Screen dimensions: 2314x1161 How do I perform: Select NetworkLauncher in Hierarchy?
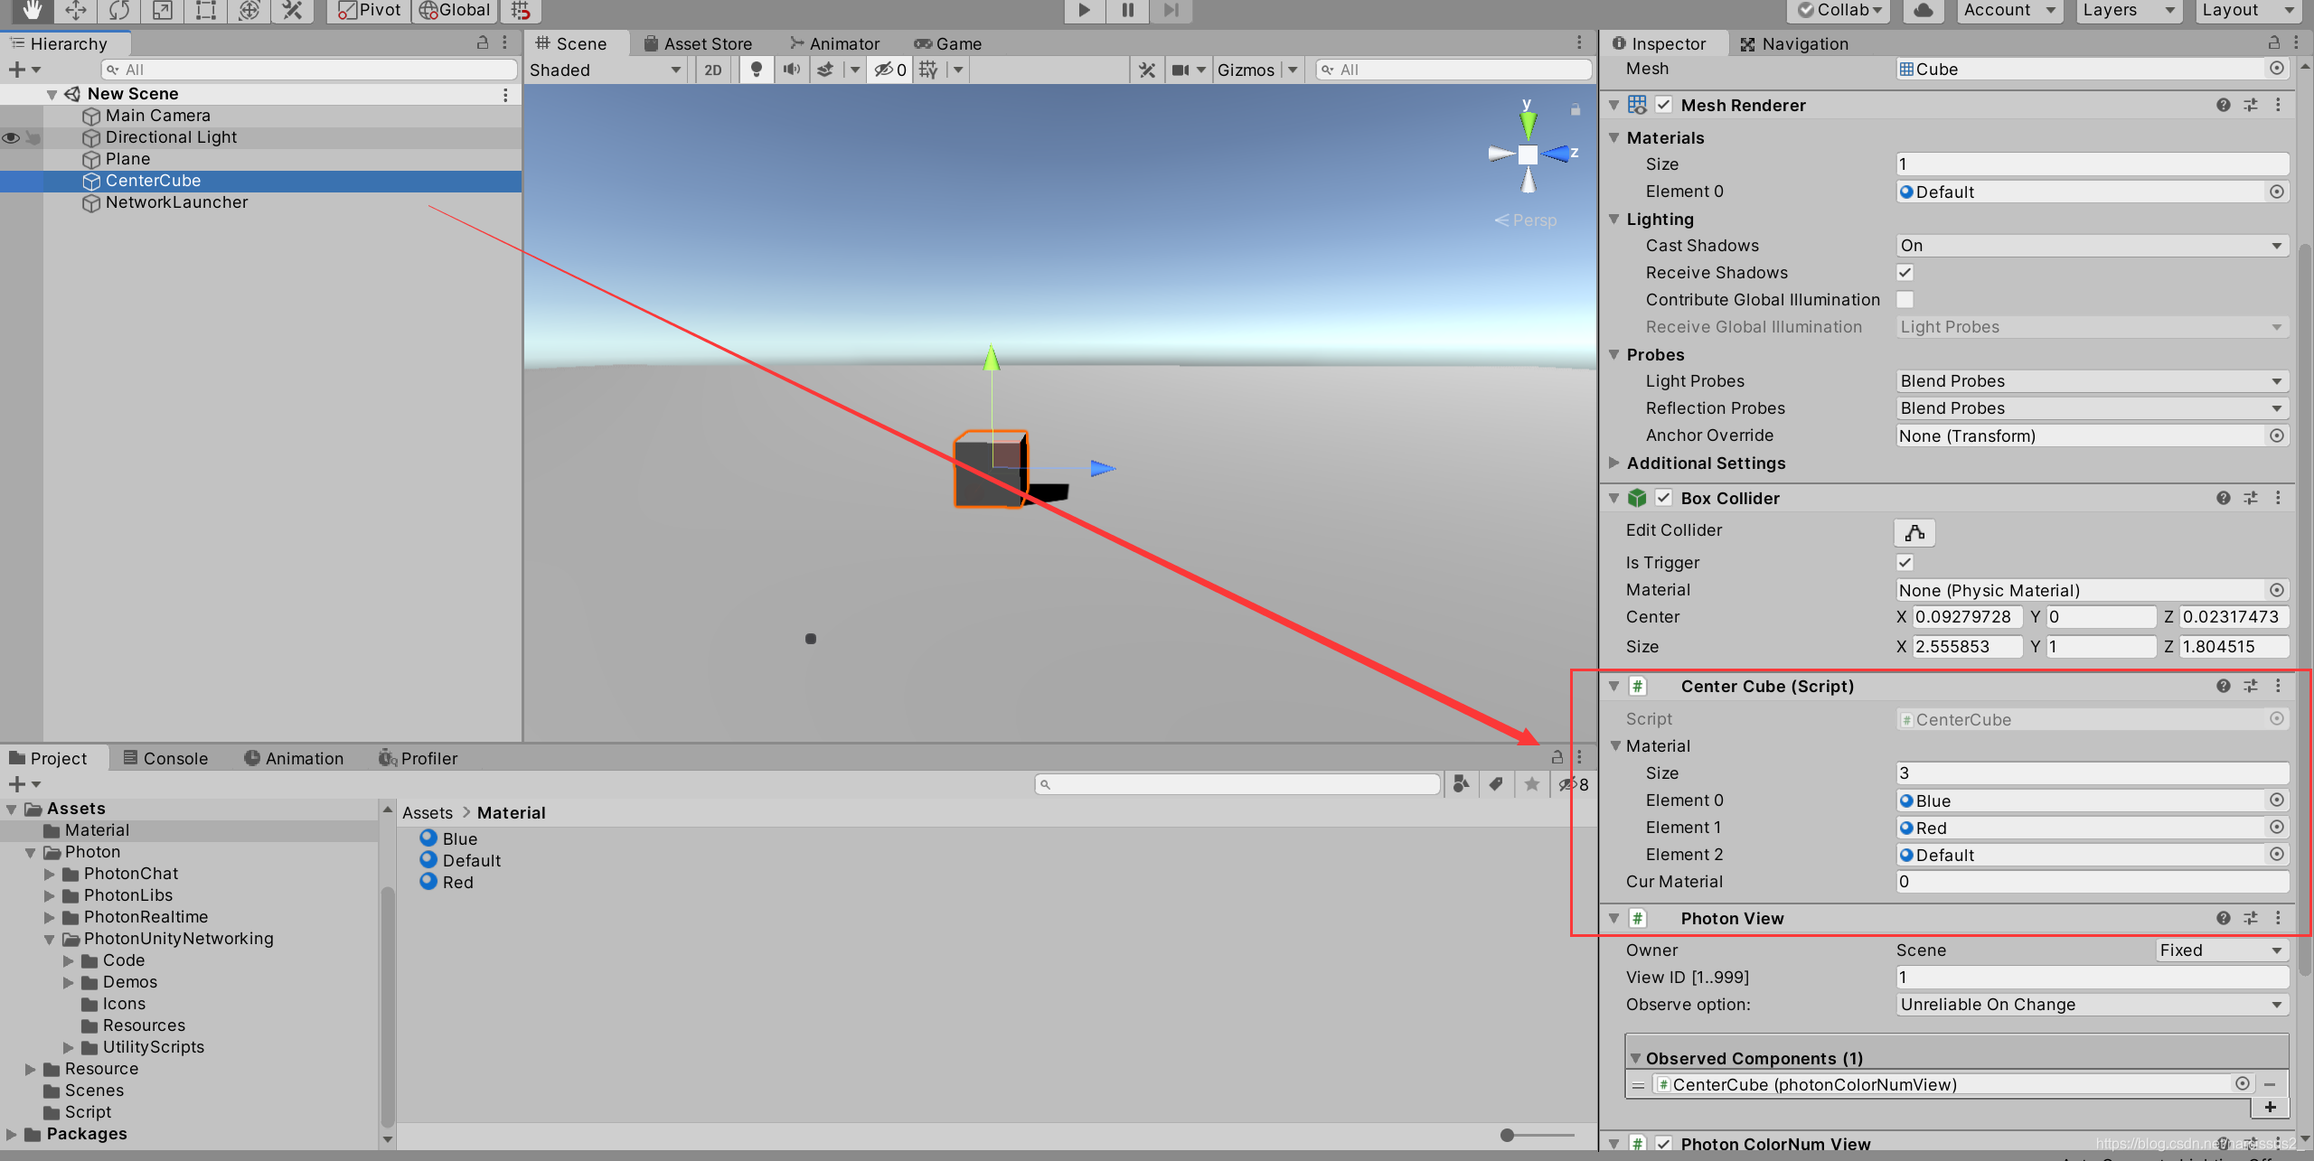click(176, 202)
